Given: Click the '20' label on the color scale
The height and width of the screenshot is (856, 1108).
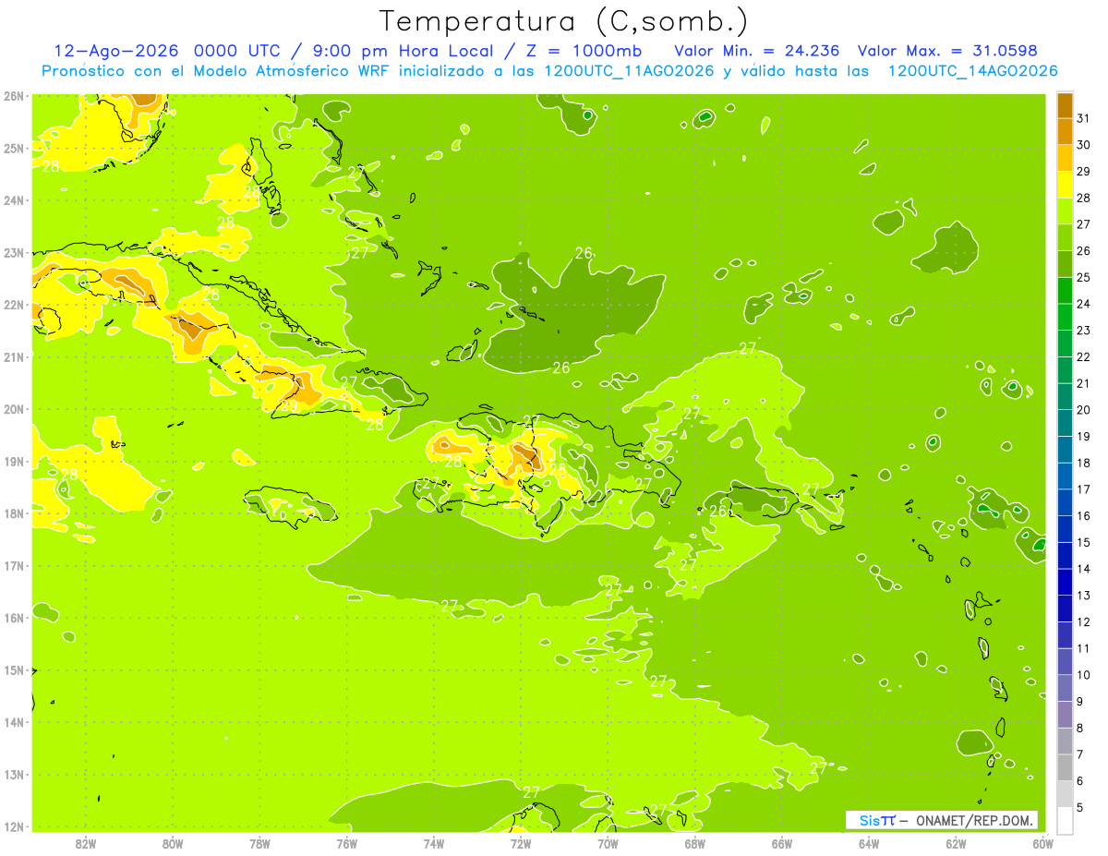Looking at the screenshot, I should click(1084, 410).
